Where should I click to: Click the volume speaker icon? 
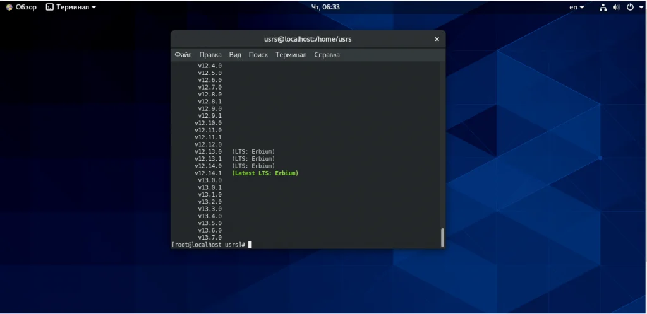[x=617, y=7]
